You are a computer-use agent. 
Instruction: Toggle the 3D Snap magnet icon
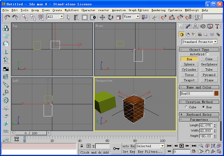click(x=163, y=17)
